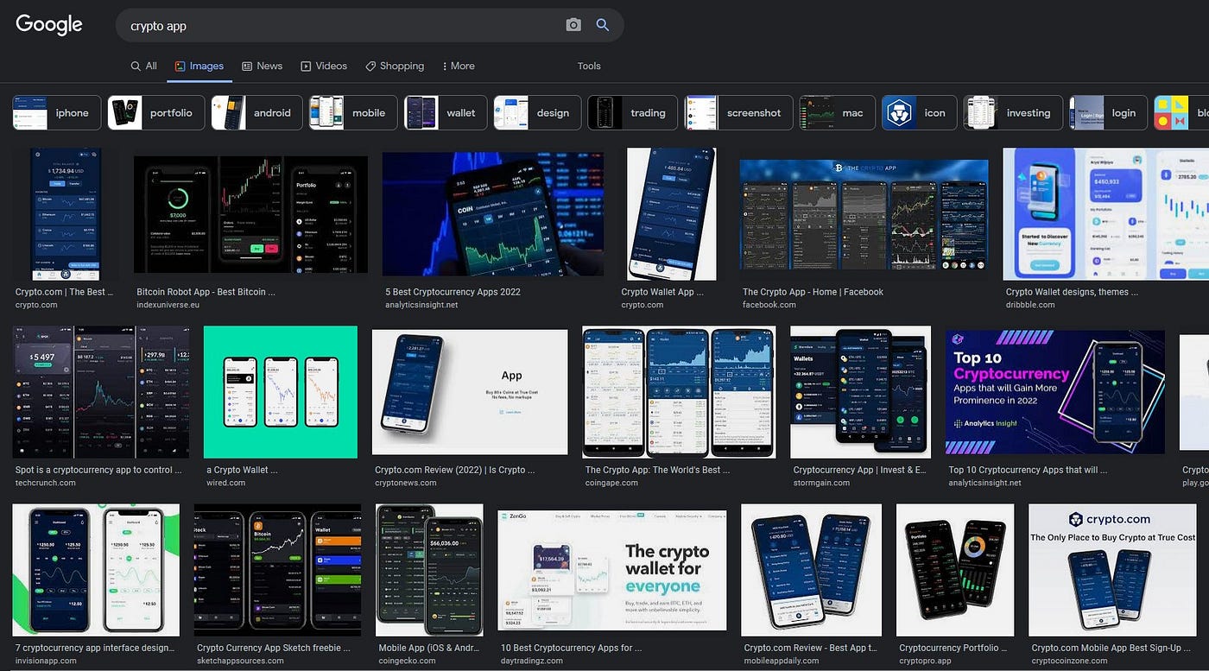The image size is (1209, 671).
Task: Switch to the All tab
Action: (x=143, y=66)
